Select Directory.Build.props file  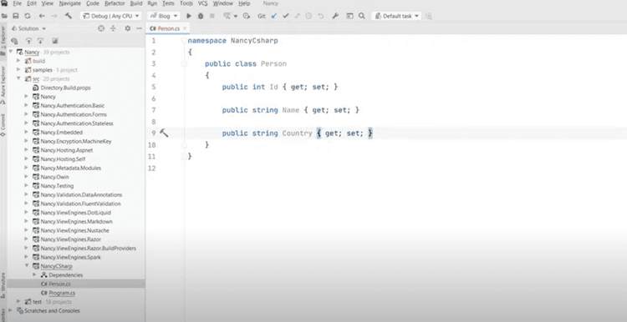pos(62,88)
